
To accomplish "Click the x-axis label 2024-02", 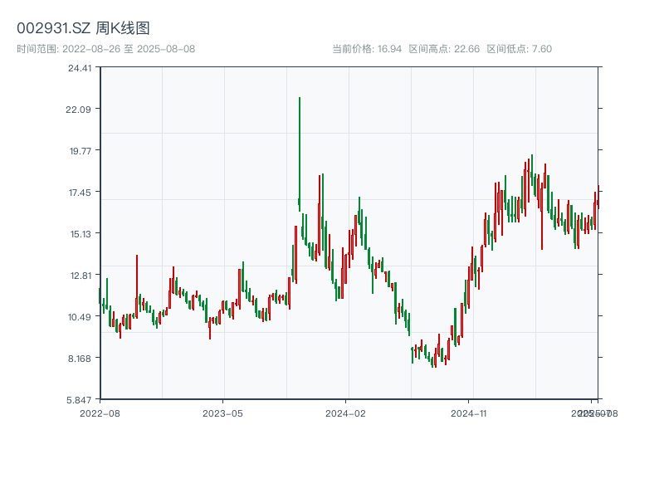I will [345, 413].
